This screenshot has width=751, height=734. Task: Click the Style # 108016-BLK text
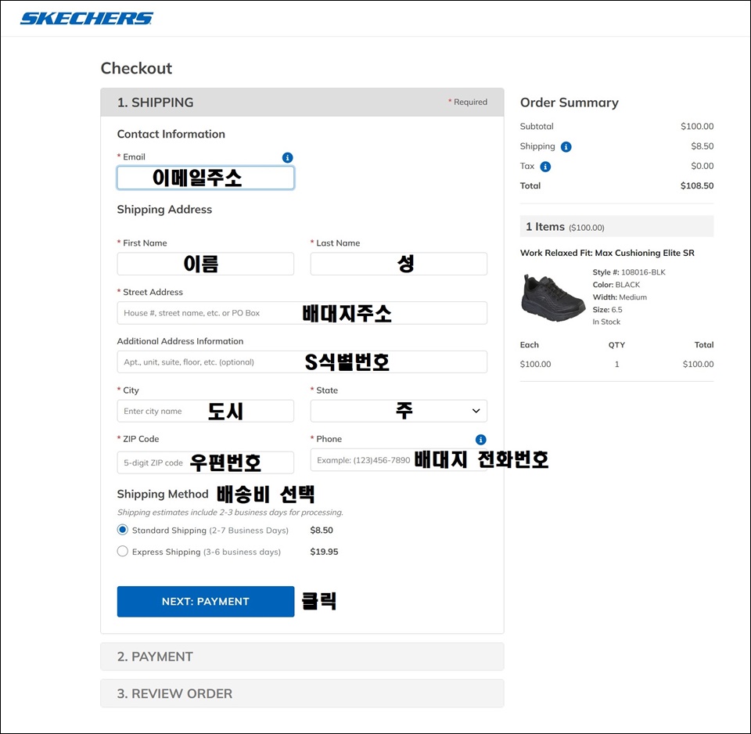click(x=629, y=272)
